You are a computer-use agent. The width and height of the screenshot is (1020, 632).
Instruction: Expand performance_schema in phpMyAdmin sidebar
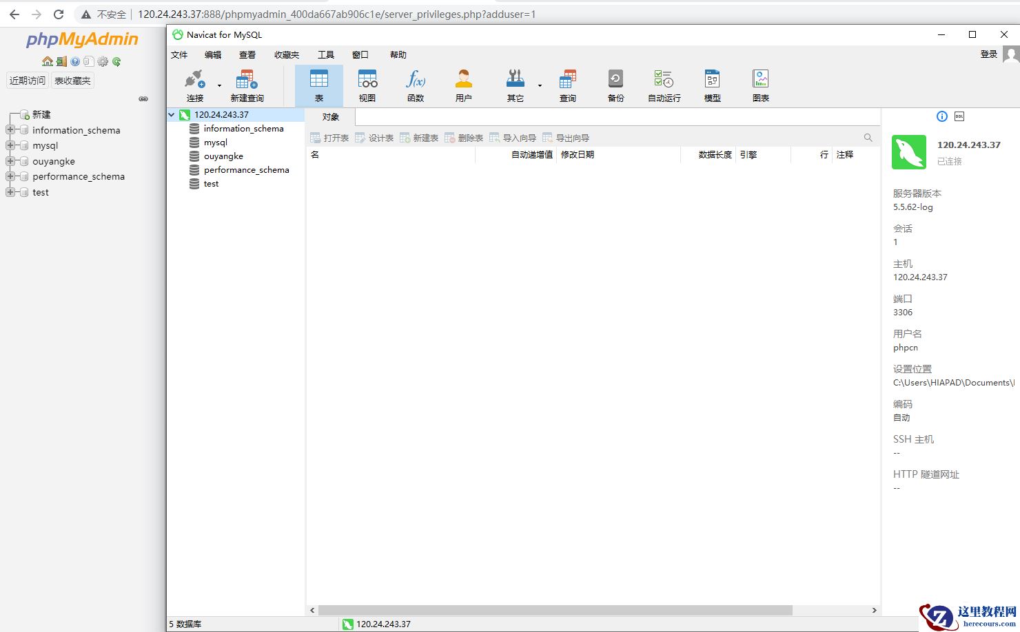click(10, 176)
